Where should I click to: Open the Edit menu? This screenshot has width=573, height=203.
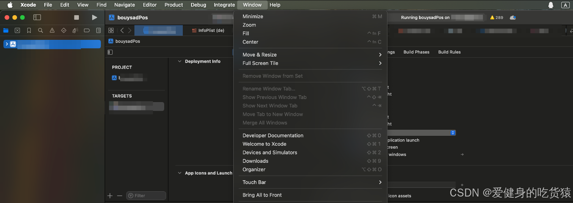(x=65, y=5)
